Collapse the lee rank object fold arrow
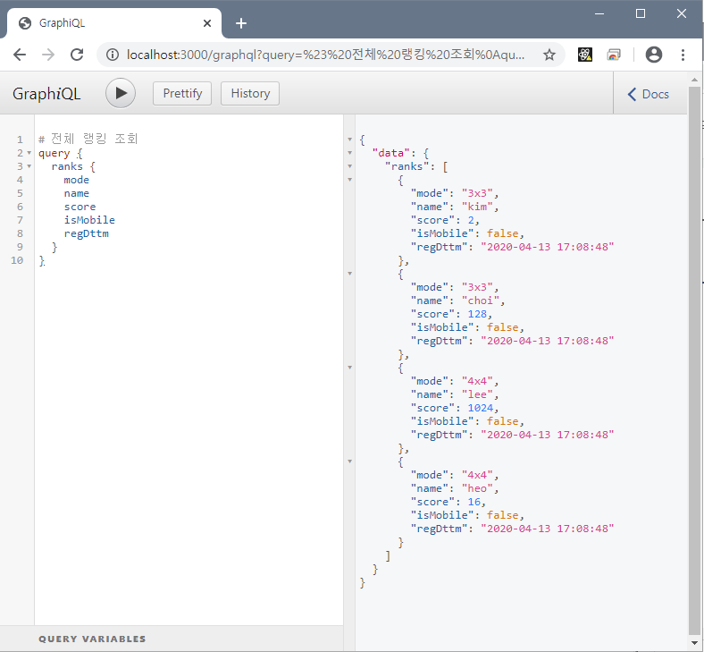Image resolution: width=704 pixels, height=652 pixels. (349, 368)
